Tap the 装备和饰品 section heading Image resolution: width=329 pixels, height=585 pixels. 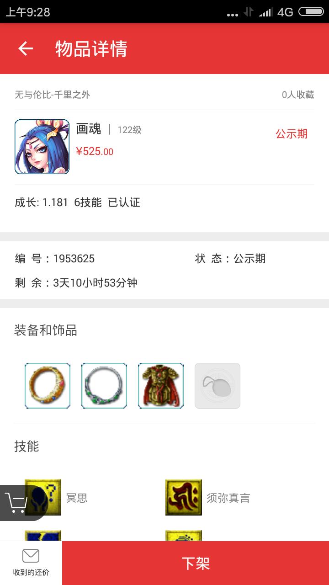(x=46, y=330)
